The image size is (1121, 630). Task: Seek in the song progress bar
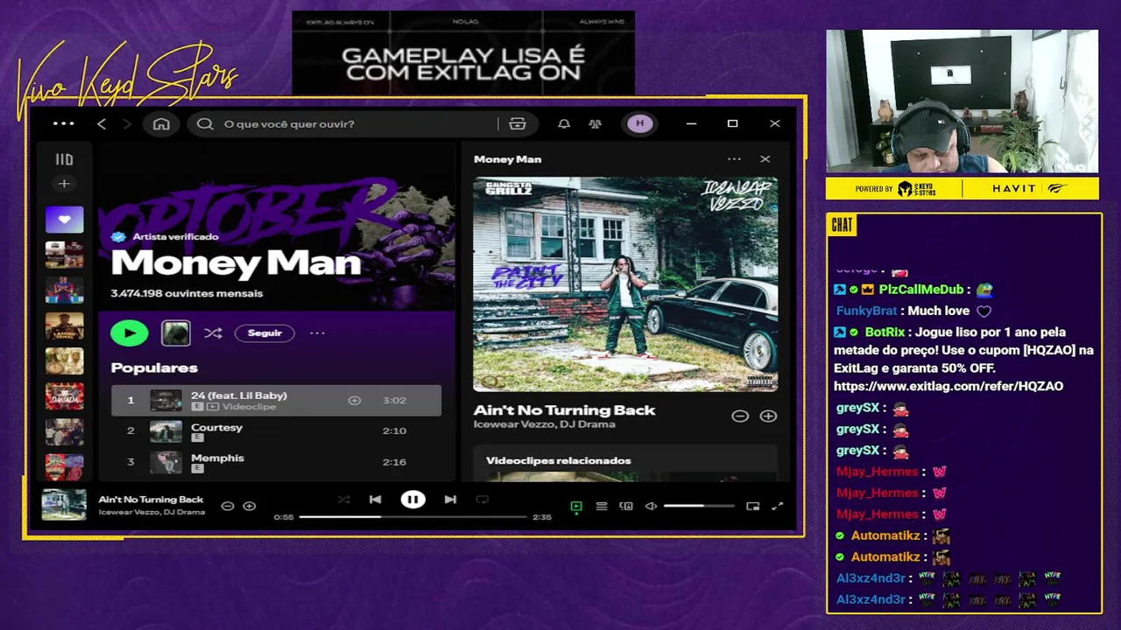click(412, 517)
